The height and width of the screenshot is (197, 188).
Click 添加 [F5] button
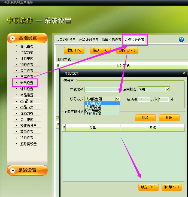point(74,50)
